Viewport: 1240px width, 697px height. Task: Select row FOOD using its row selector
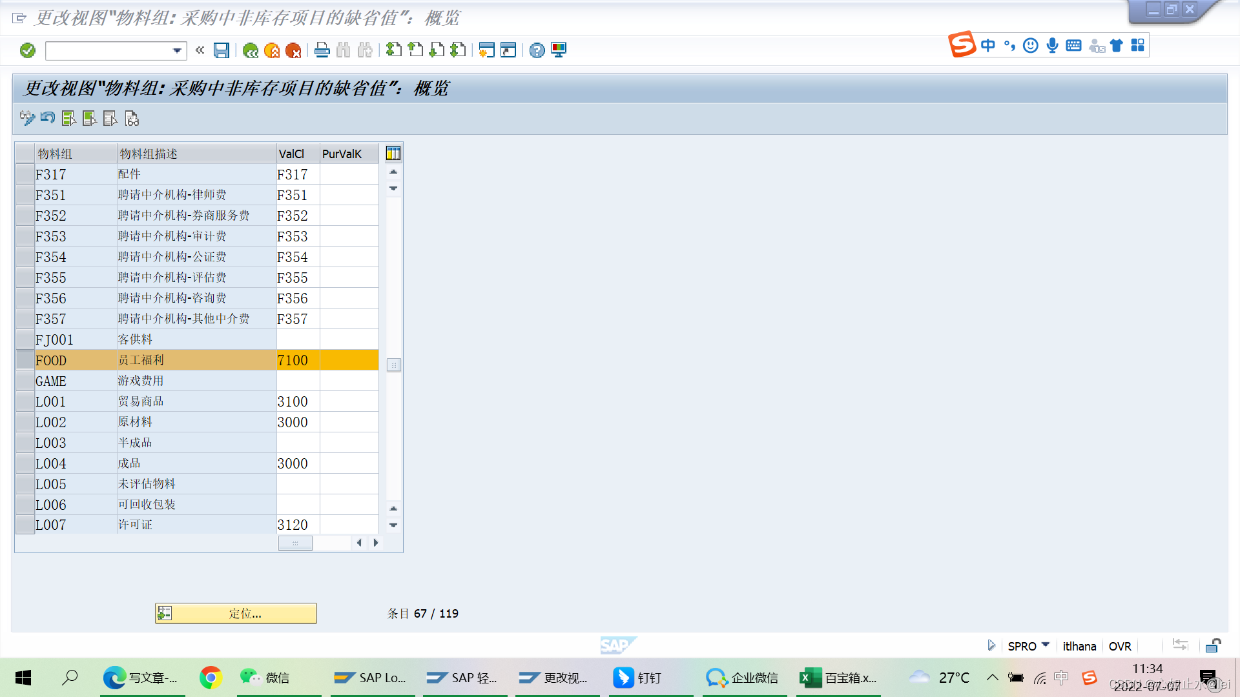(25, 360)
